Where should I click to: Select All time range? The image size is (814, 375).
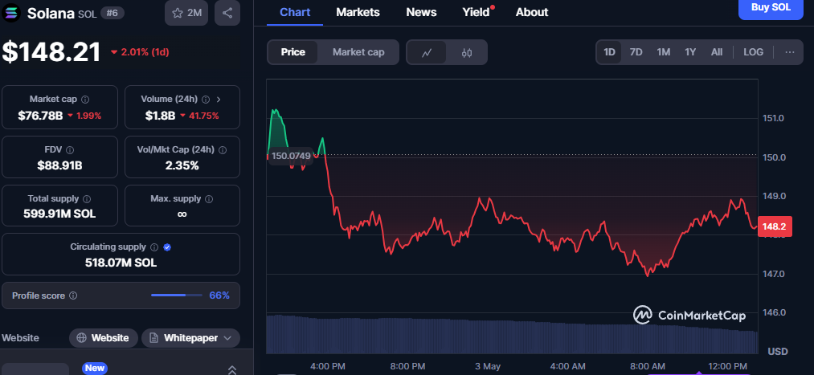click(717, 52)
